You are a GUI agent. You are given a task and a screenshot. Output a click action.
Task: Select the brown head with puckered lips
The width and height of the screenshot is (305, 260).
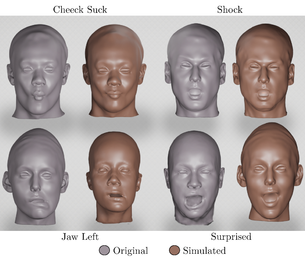coord(114,70)
